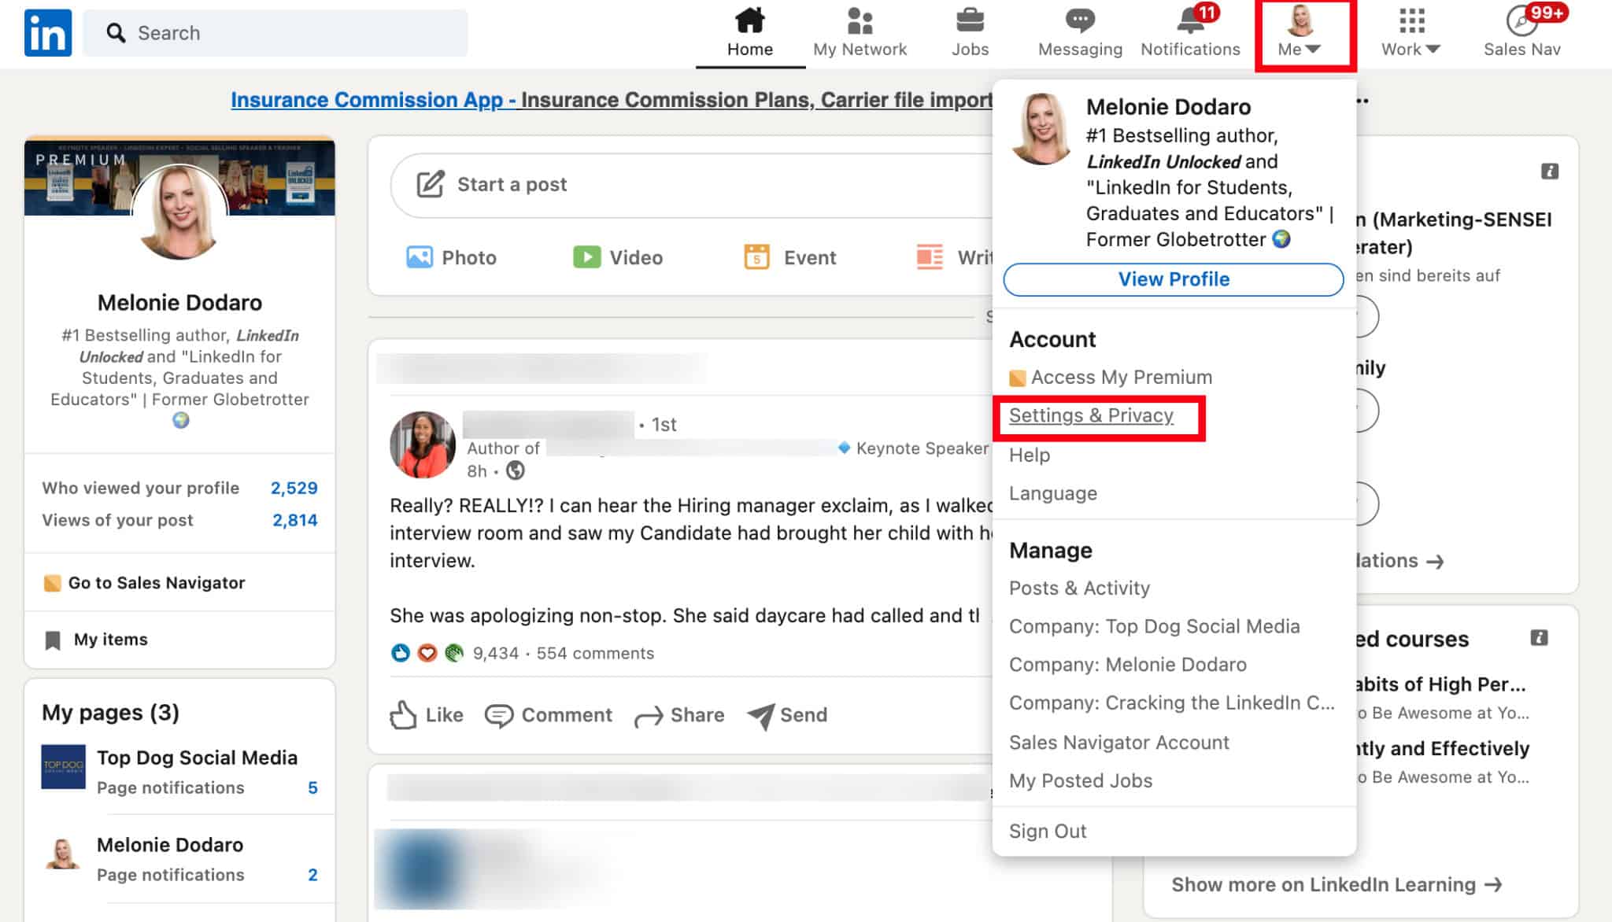Click the My Network icon
The height and width of the screenshot is (922, 1612).
[x=860, y=24]
